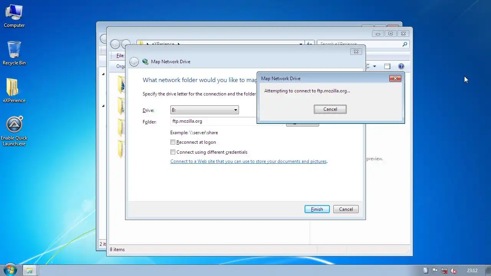Click the Explorer Back navigation arrow

[115, 44]
